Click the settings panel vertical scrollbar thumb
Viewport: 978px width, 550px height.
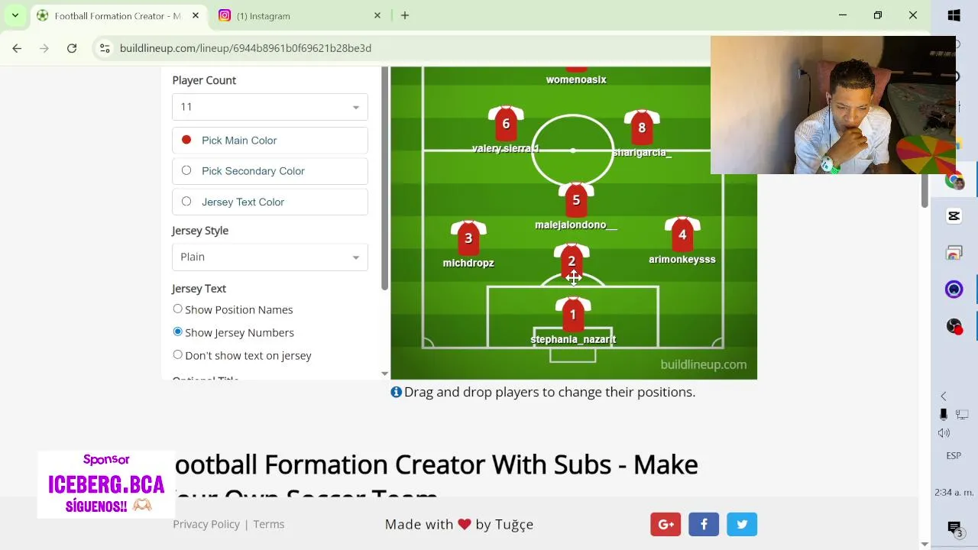[384, 178]
